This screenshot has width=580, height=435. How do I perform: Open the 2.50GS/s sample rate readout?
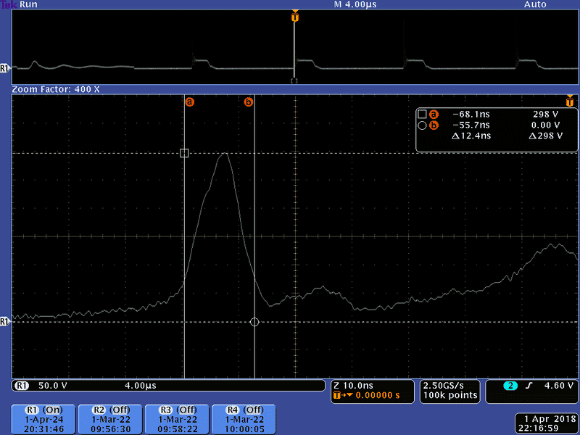pyautogui.click(x=450, y=390)
